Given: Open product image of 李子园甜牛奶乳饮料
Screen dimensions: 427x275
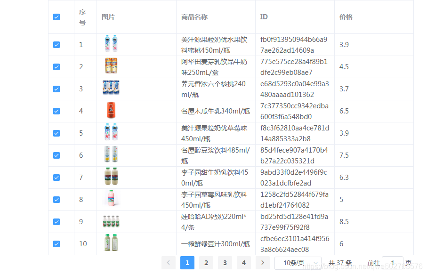Looking at the screenshot, I should 111,176.
